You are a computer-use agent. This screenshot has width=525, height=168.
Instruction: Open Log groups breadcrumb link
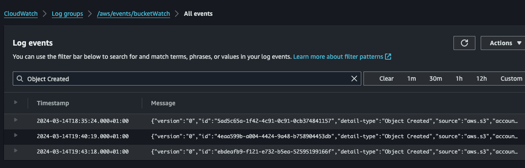coord(67,14)
